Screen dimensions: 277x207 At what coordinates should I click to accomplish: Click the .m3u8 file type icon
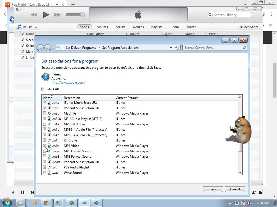click(49, 119)
